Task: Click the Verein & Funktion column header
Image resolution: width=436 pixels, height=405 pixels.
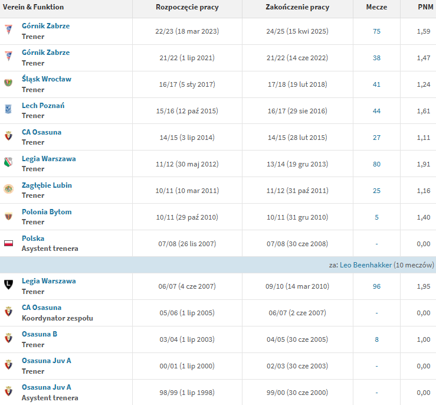Action: click(33, 7)
